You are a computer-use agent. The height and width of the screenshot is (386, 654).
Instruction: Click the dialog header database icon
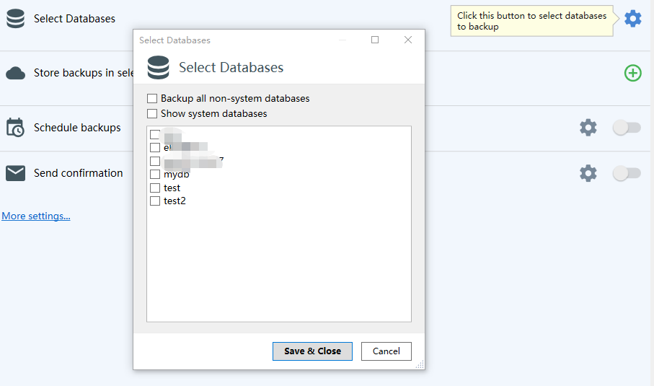[158, 68]
